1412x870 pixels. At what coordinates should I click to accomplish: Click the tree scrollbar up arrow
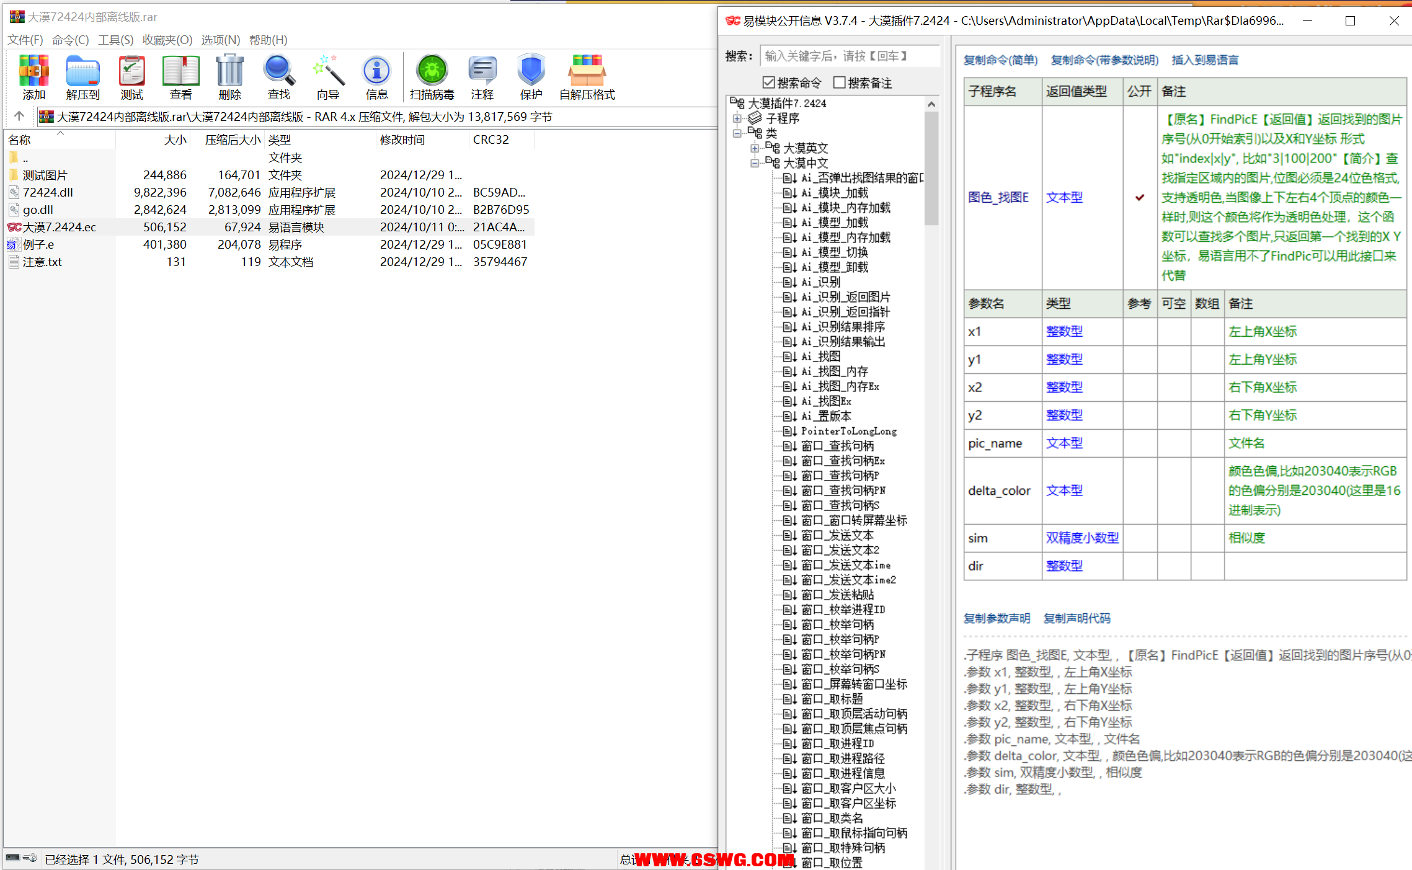pos(931,104)
